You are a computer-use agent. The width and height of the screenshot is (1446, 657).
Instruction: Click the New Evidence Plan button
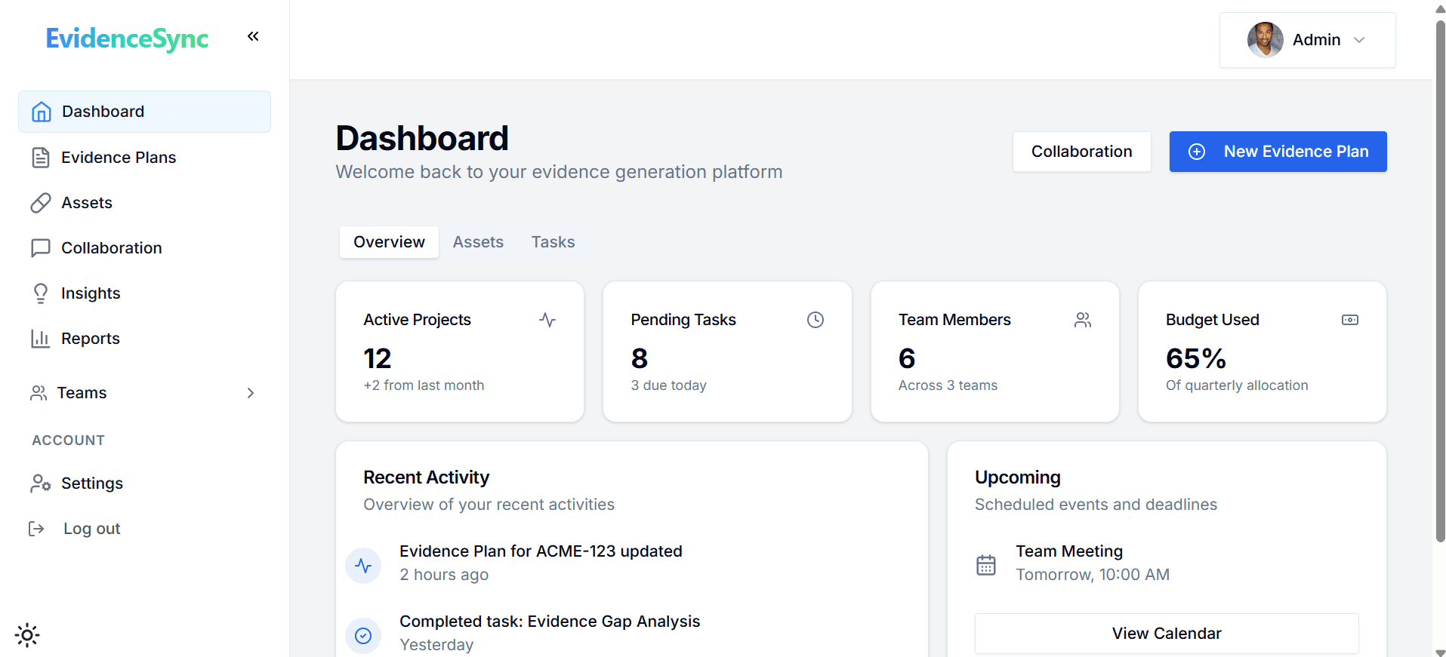tap(1278, 152)
